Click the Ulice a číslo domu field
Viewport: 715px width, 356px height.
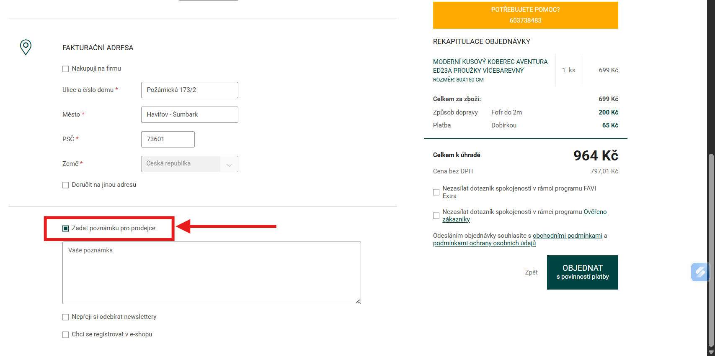click(189, 90)
